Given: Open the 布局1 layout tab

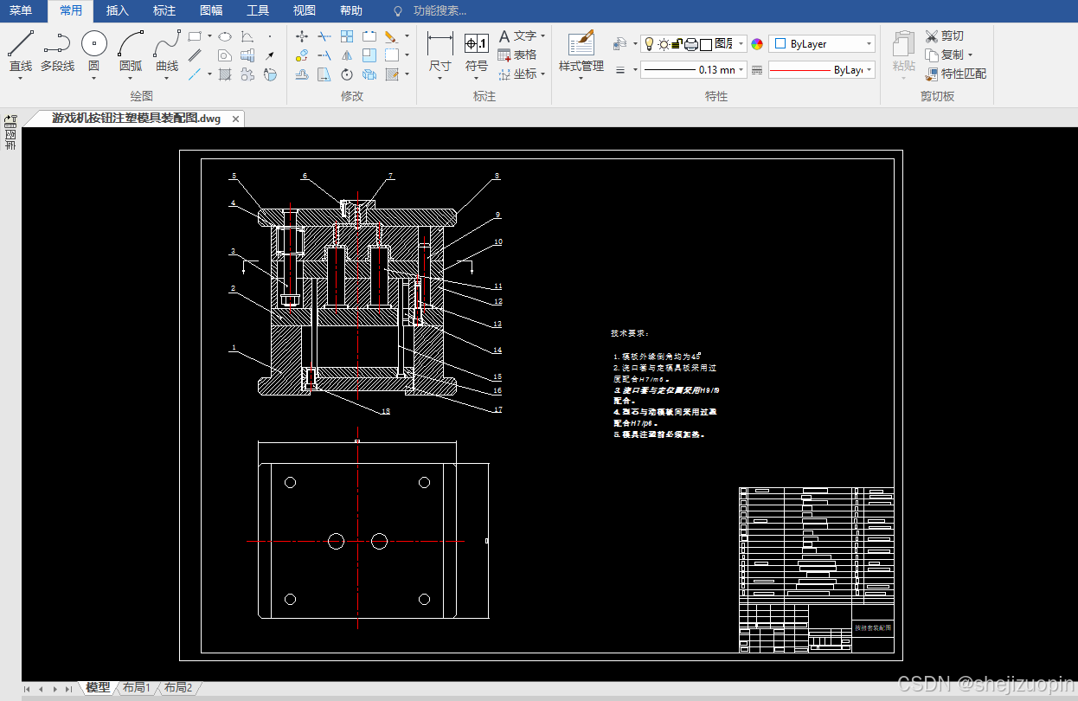Looking at the screenshot, I should tap(137, 687).
